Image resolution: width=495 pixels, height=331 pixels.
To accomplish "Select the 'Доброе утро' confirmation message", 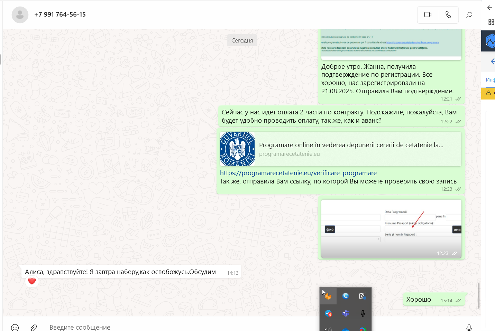I will click(391, 79).
